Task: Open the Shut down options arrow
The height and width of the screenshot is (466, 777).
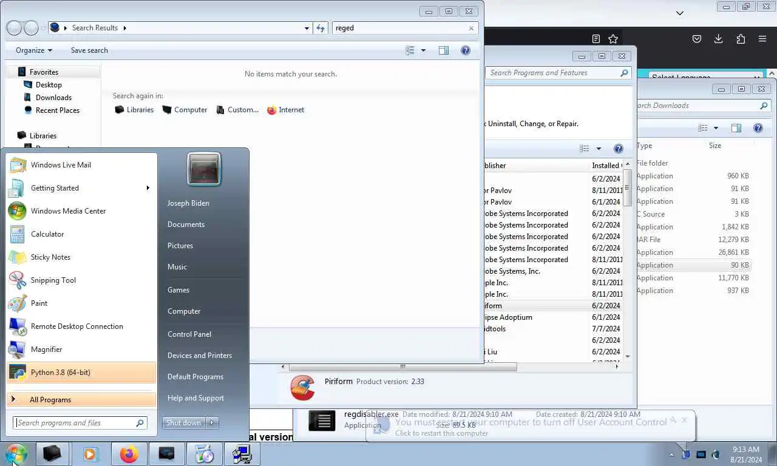Action: [x=211, y=423]
